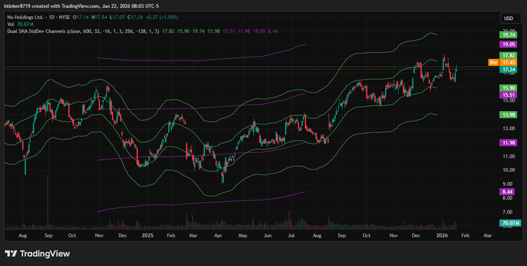Click the orange Pre market badge
Image resolution: width=527 pixels, height=266 pixels.
coord(493,63)
